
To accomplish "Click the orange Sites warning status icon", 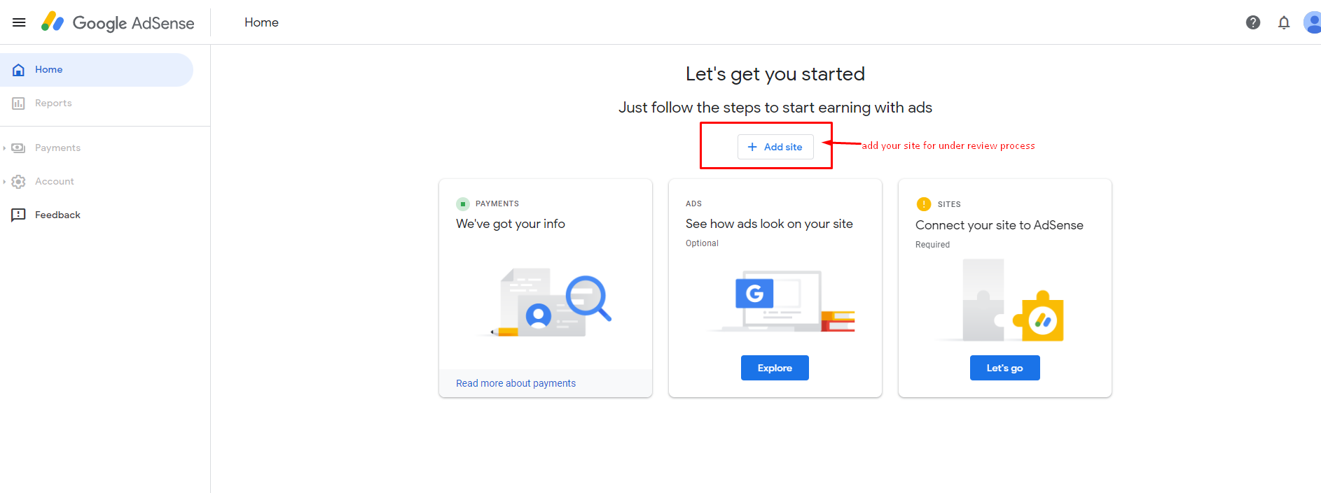I will coord(924,203).
